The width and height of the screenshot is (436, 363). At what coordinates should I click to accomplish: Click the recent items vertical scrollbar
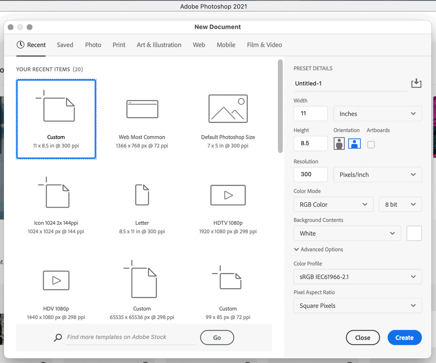280,106
